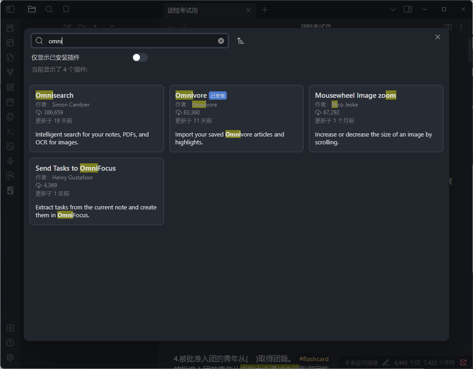Click author name Nico Jeske
The width and height of the screenshot is (473, 369).
click(345, 105)
